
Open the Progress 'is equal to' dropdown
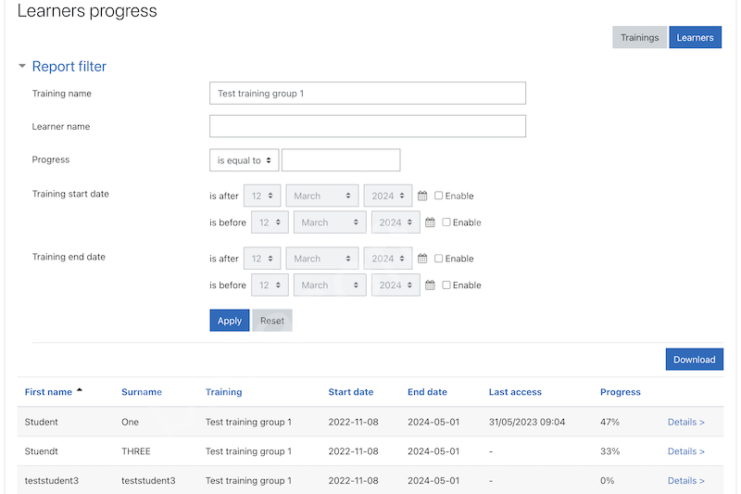coord(244,160)
